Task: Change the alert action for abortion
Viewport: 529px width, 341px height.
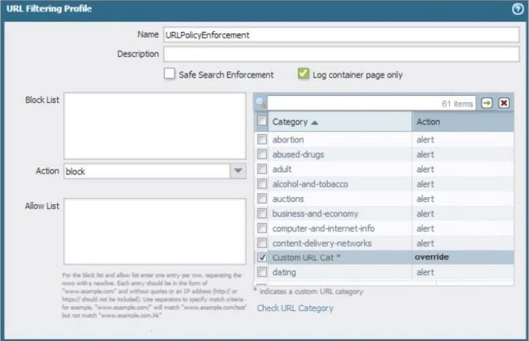Action: (x=425, y=140)
